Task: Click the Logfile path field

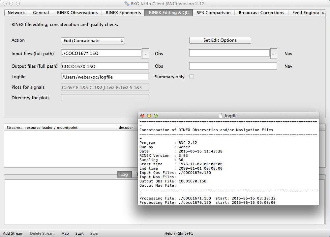Action: [105, 76]
